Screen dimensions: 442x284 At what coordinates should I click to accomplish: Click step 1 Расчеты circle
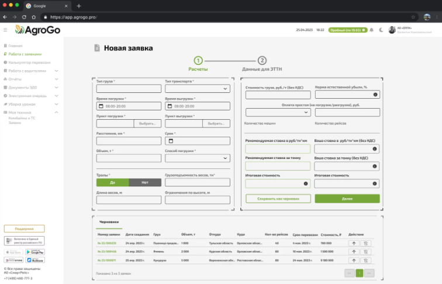[198, 61]
